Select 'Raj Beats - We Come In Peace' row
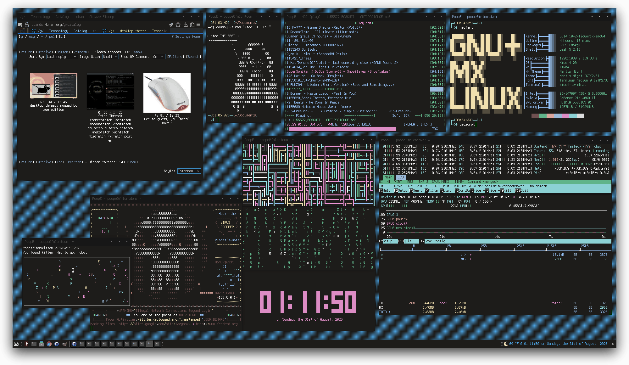Viewport: 629px width, 365px height. click(x=365, y=103)
